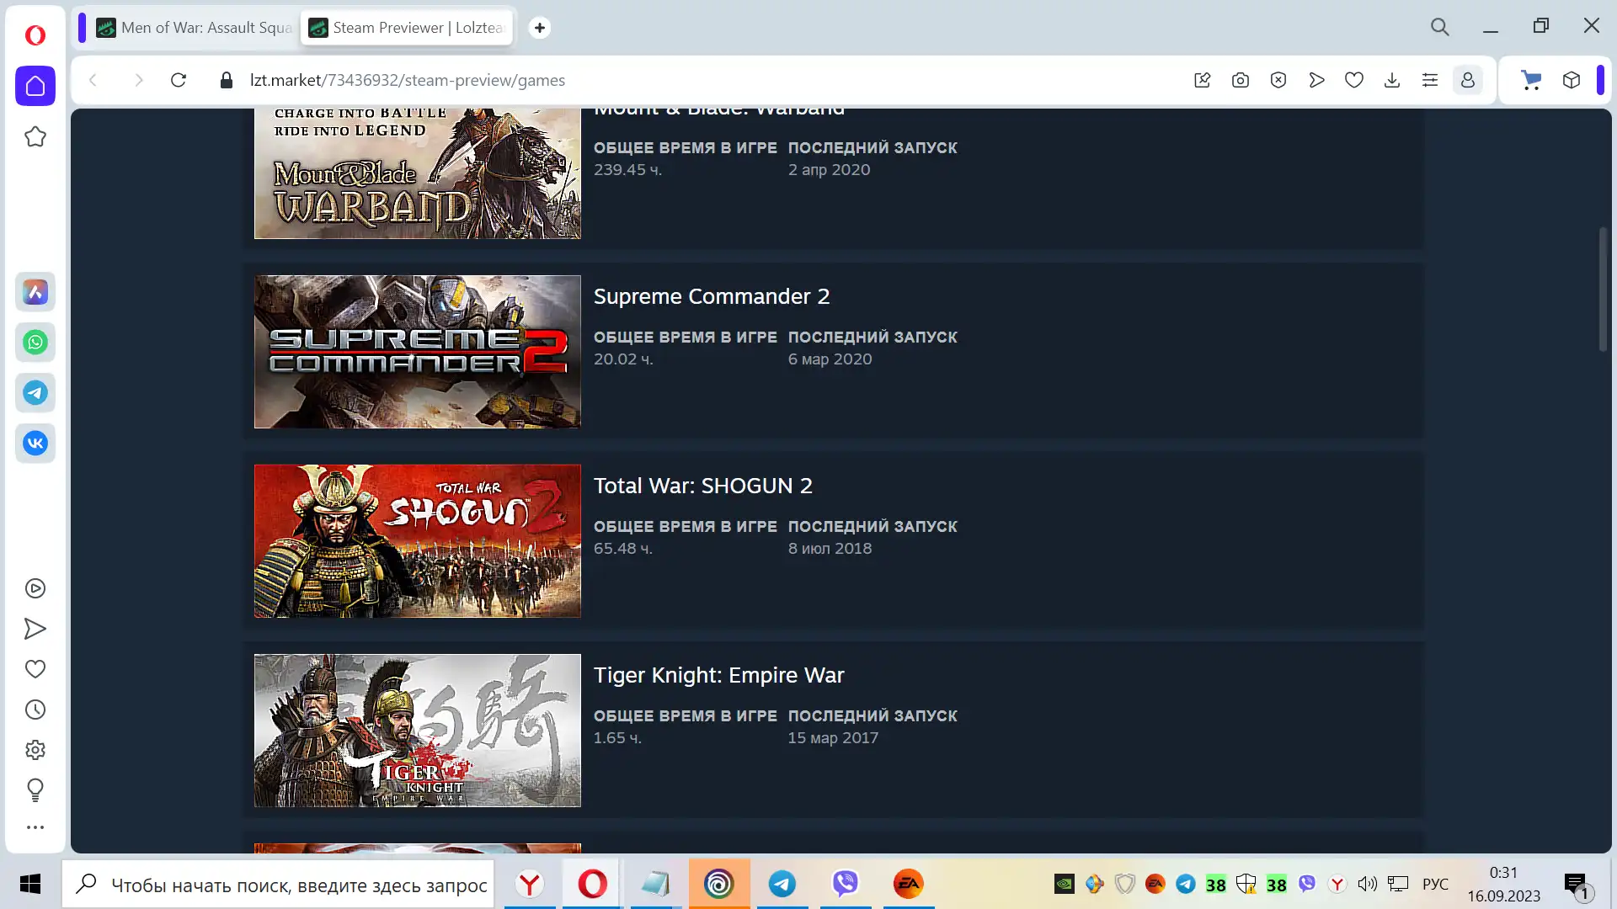Reload the current page
Screen dimensions: 1617x909
[179, 80]
